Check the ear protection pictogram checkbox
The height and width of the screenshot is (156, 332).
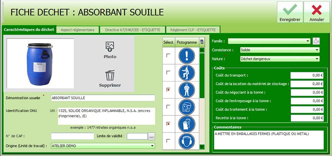tap(168, 141)
